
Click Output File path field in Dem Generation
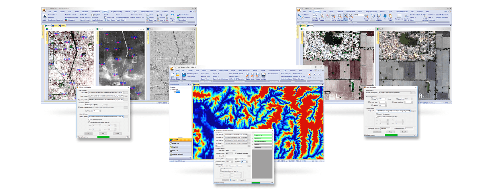tap(393, 111)
